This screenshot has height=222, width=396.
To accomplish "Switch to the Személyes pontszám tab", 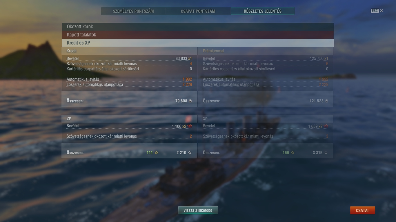I will 133,11.
